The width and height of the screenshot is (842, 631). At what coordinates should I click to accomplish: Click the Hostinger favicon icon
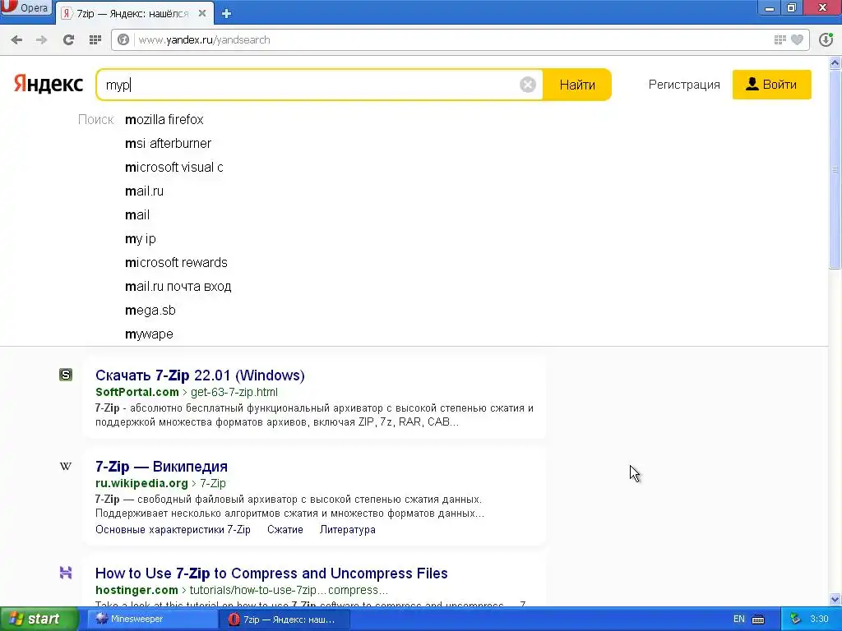66,573
